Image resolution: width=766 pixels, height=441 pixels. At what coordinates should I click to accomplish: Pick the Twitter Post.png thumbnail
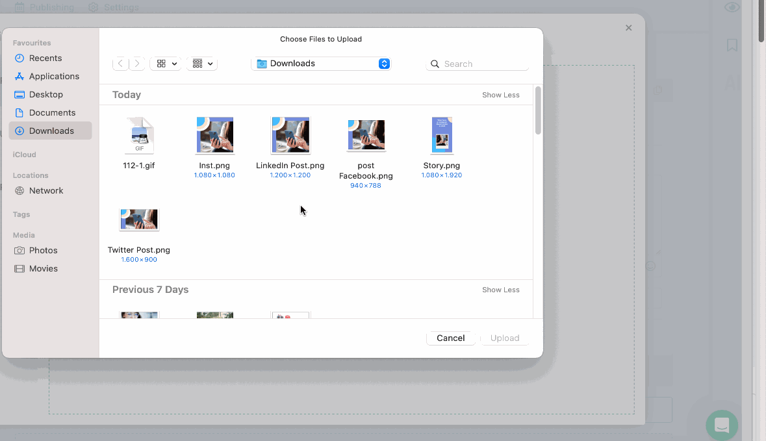tap(139, 220)
